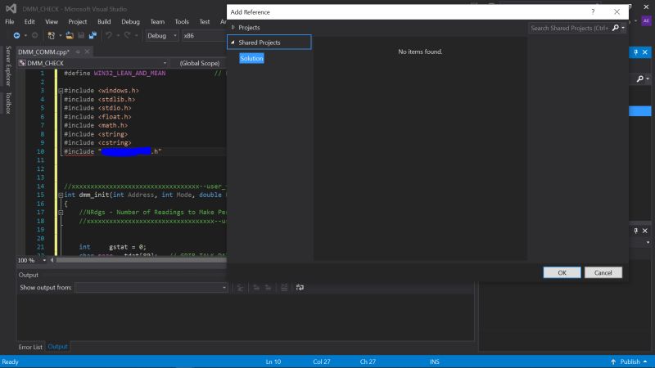This screenshot has height=368, width=655.
Task: Click OK in Add Reference dialog
Action: [562, 273]
